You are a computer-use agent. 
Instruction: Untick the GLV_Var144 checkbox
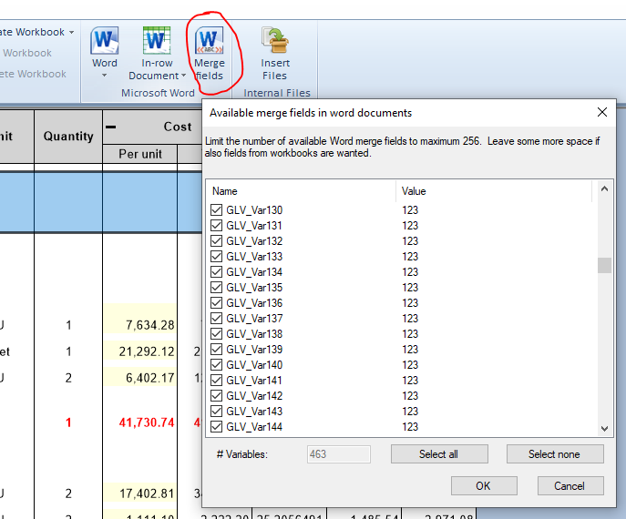[217, 427]
